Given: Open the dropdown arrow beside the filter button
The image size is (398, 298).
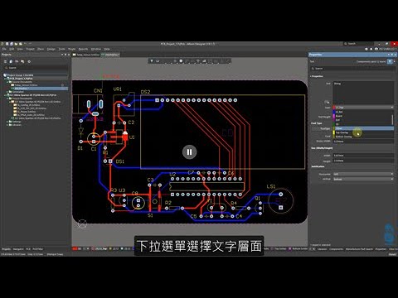Looking at the screenshot, I should coord(395,61).
